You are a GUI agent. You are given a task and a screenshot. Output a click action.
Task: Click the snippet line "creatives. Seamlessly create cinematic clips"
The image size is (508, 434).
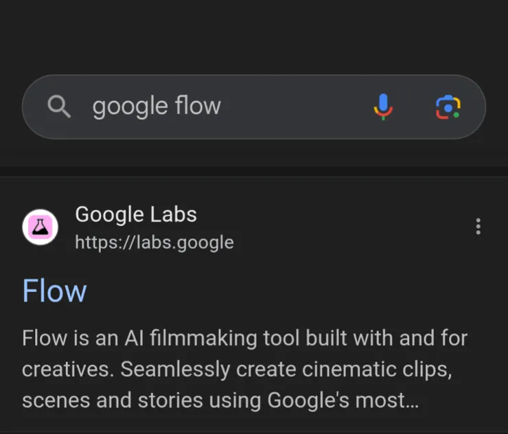236,369
